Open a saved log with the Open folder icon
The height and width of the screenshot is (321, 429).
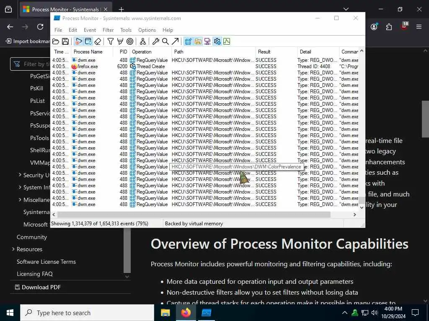56,41
